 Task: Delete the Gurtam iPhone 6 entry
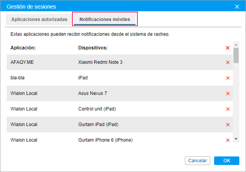[228, 140]
